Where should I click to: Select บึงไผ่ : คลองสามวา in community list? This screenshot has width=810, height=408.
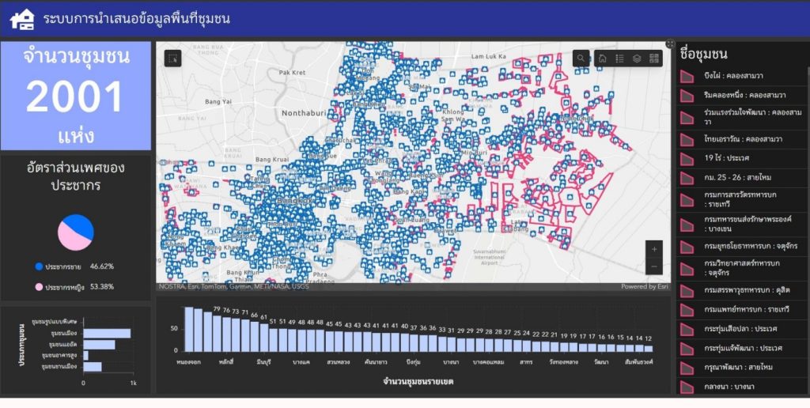click(x=732, y=76)
